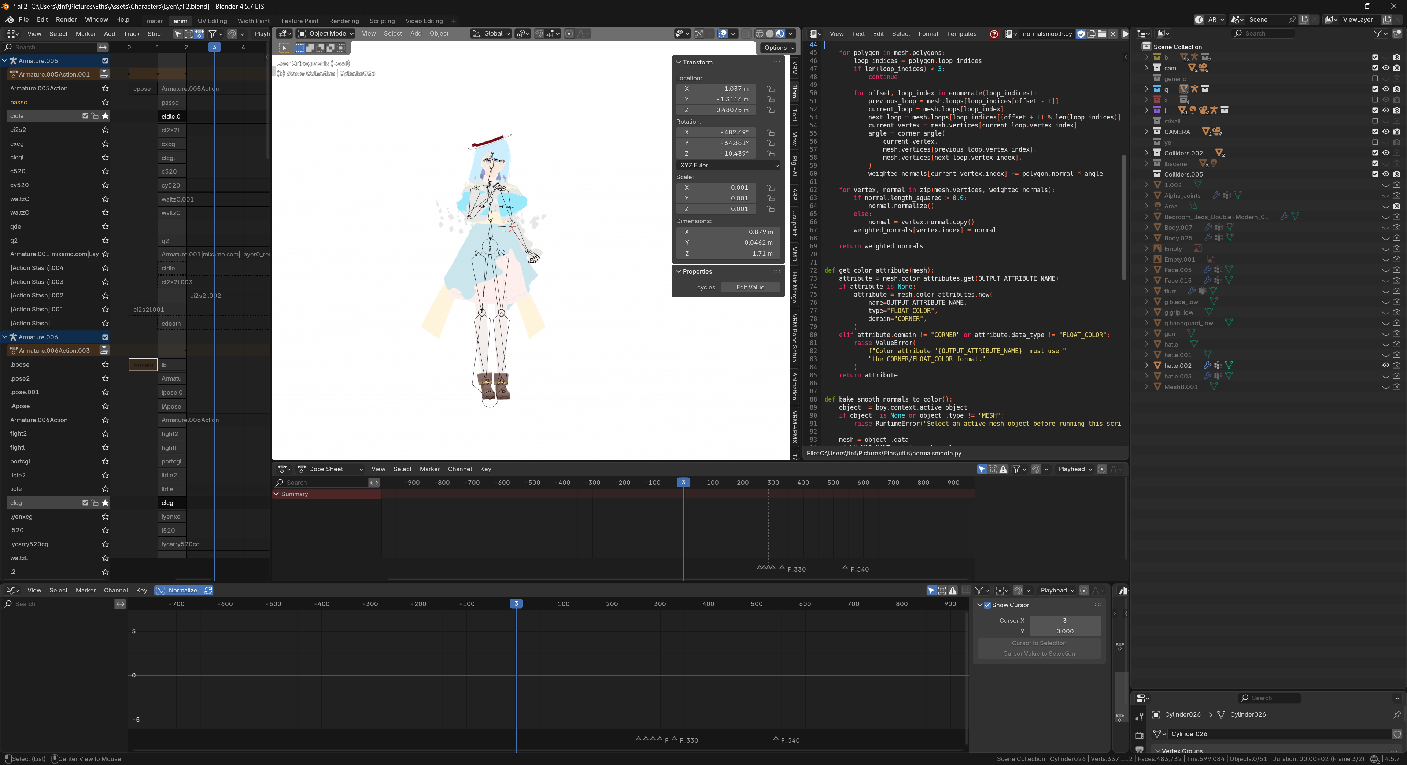
Task: Open the Object Mode dropdown
Action: [x=325, y=34]
